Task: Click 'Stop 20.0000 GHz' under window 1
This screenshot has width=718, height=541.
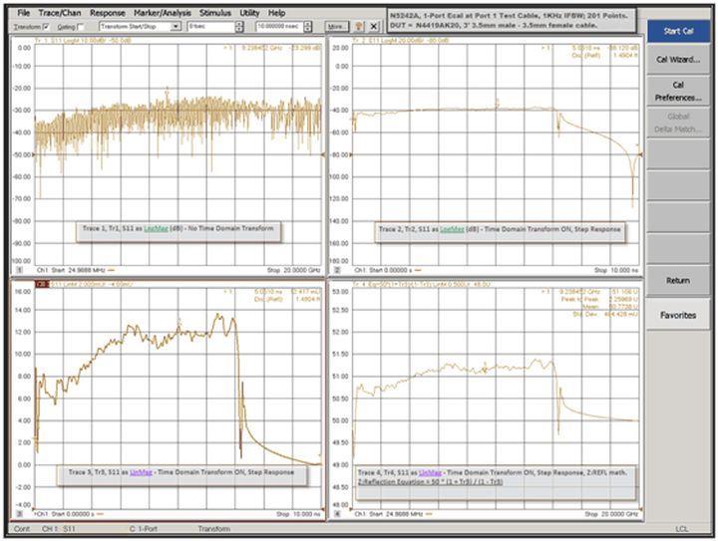Action: [293, 270]
